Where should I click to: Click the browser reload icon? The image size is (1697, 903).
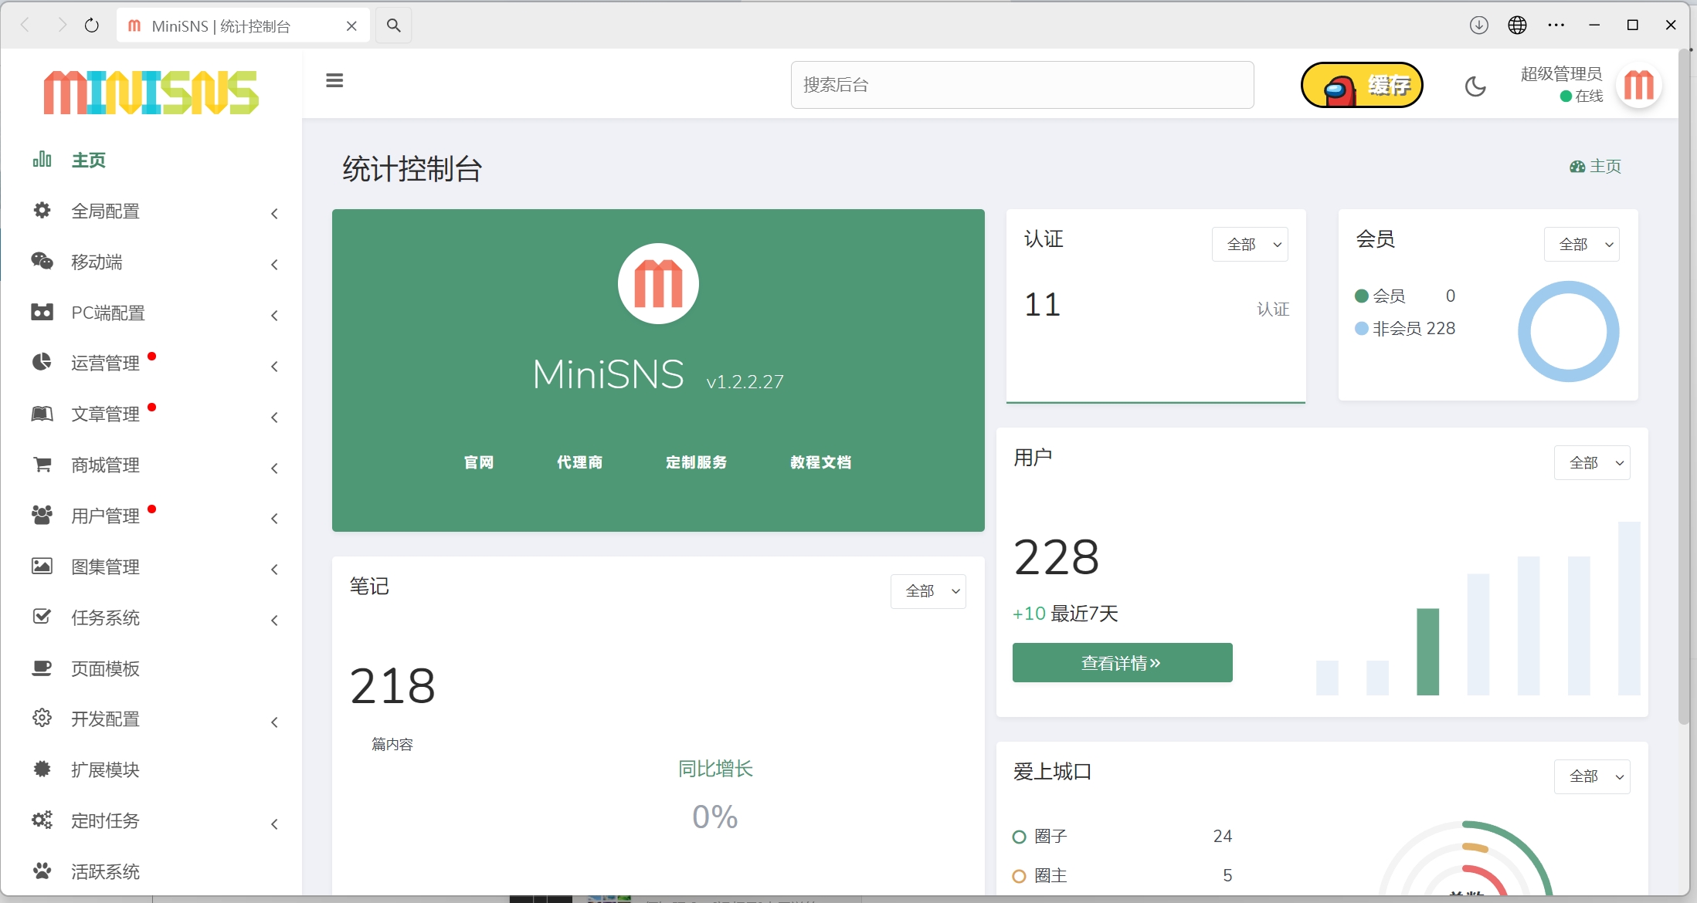point(92,25)
